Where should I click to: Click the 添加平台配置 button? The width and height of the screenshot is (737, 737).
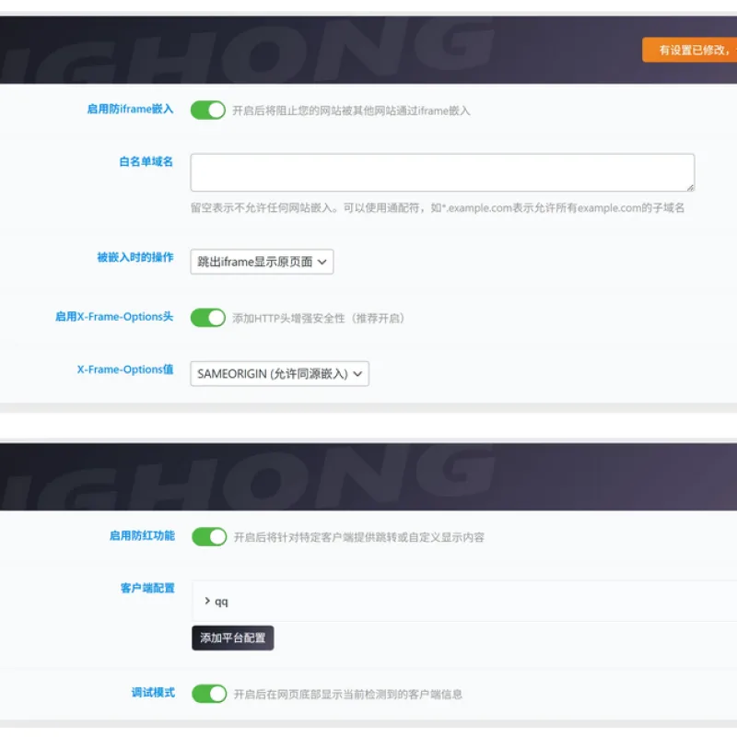click(233, 638)
